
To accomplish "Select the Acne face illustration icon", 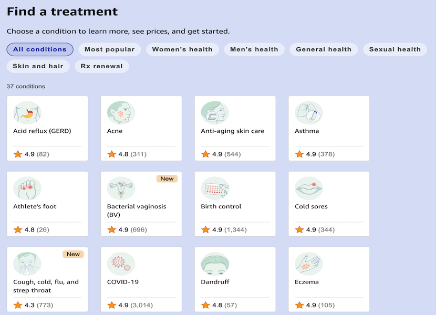I will click(x=121, y=113).
